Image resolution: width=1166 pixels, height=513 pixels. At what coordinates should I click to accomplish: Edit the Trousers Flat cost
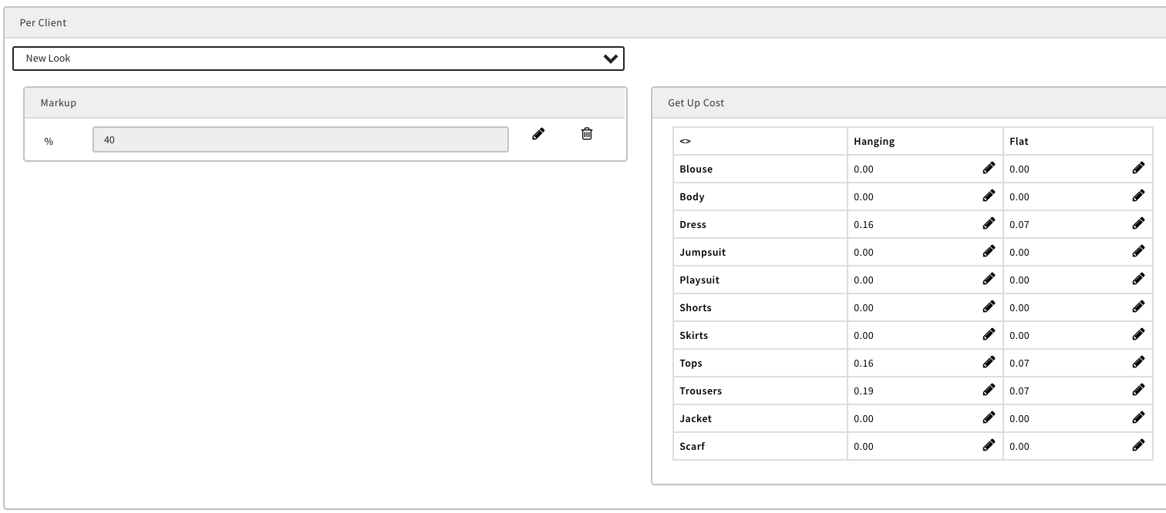coord(1138,390)
